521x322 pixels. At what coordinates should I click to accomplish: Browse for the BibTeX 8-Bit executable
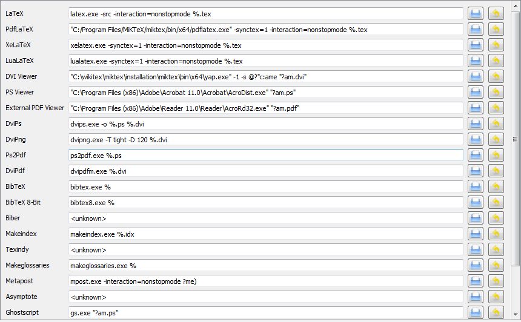476,203
